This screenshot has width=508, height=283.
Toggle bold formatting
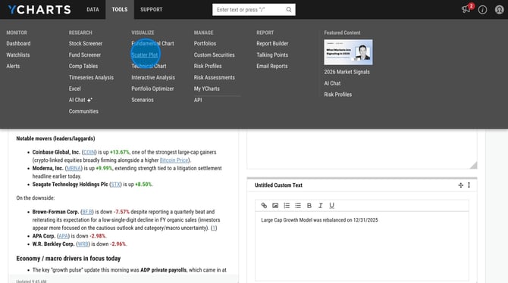[309, 205]
